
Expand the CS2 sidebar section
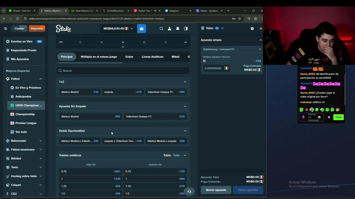(40, 194)
